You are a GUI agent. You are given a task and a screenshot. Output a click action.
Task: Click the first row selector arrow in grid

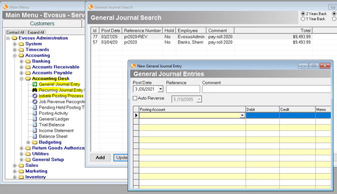point(136,115)
